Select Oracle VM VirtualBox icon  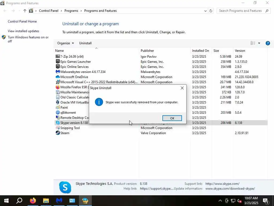58,102
